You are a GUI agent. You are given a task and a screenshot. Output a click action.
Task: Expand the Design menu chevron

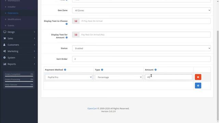click(34, 32)
